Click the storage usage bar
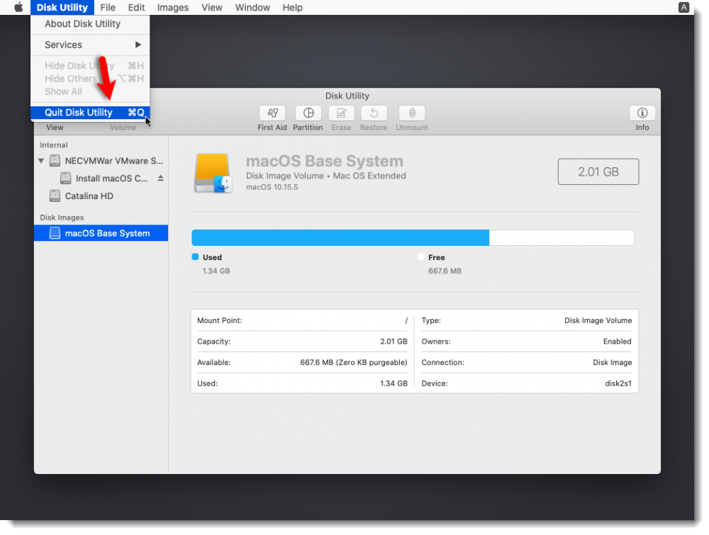This screenshot has height=535, width=709. (413, 237)
